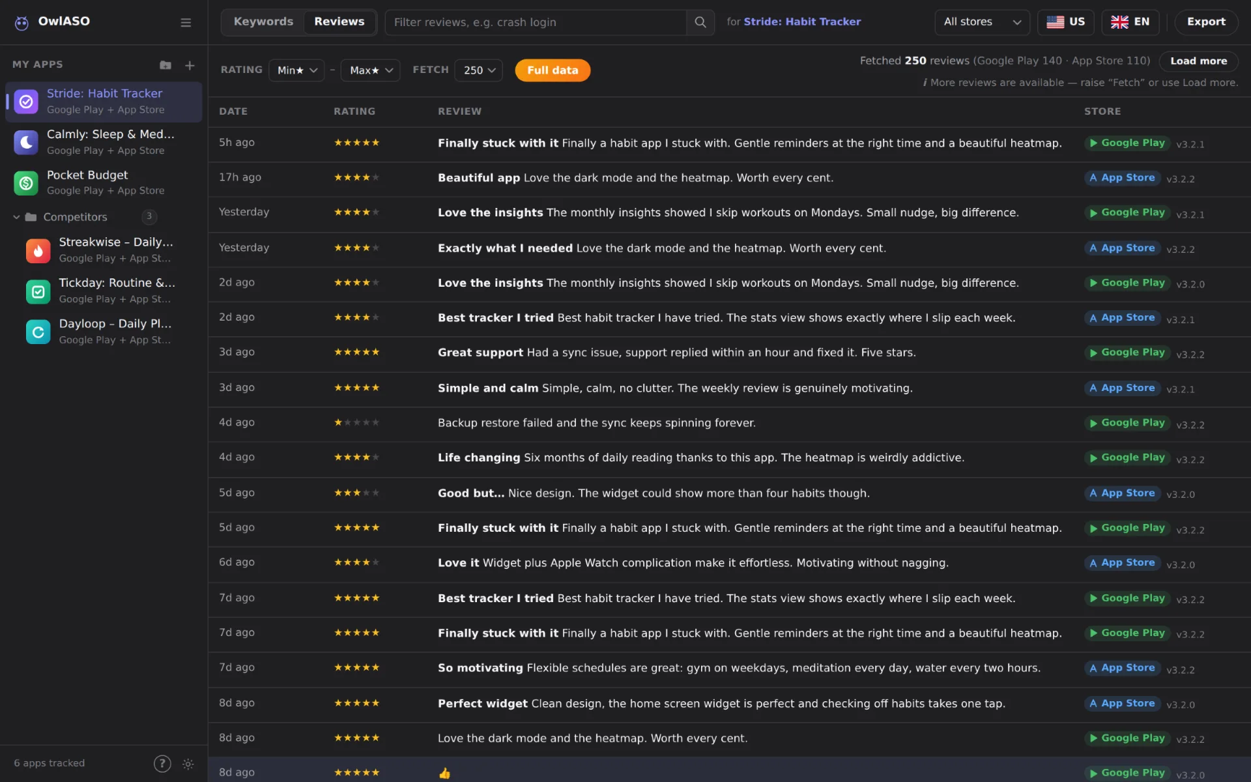Open the Stride: Habit Tracker header link

[x=802, y=22]
